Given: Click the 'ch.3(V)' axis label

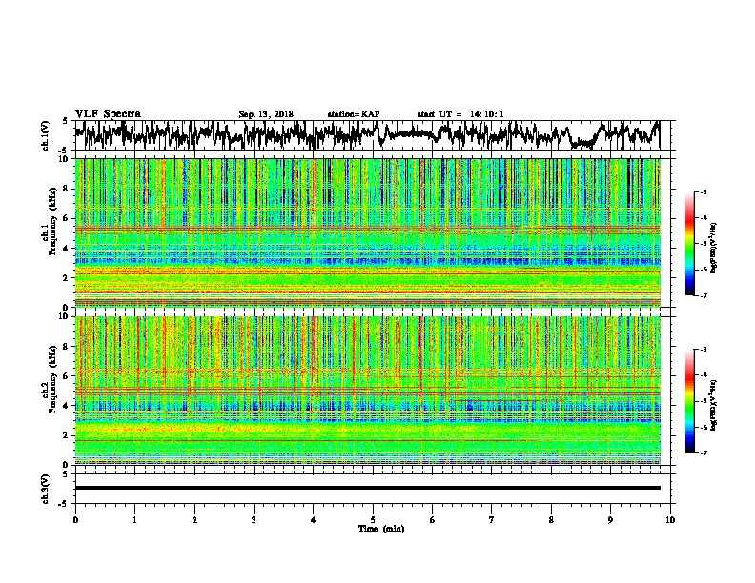Looking at the screenshot, I should (46, 489).
